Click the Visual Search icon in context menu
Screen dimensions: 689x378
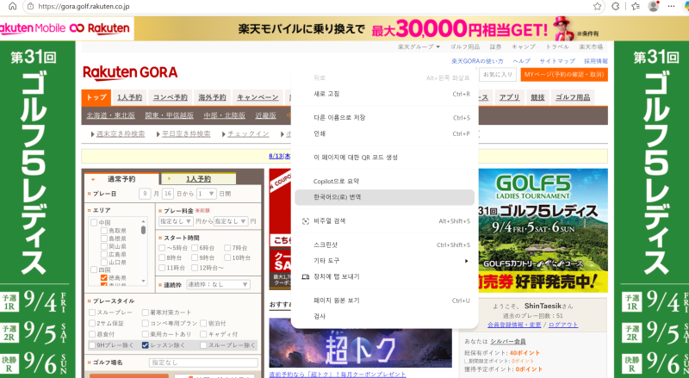(x=306, y=221)
